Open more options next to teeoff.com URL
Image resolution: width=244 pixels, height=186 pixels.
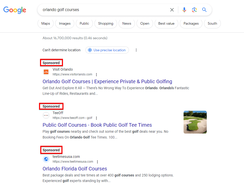tap(96, 118)
